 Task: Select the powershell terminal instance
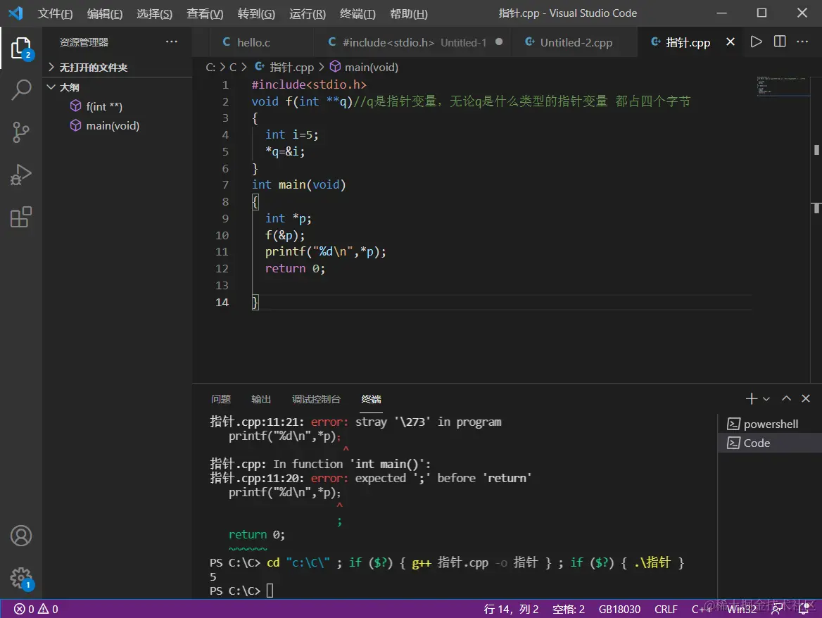(x=769, y=424)
